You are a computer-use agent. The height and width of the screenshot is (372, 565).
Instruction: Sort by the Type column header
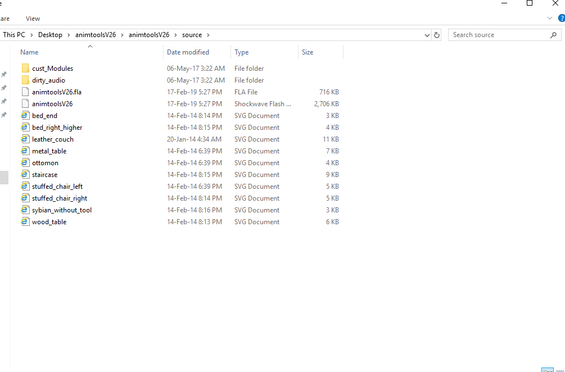[242, 52]
